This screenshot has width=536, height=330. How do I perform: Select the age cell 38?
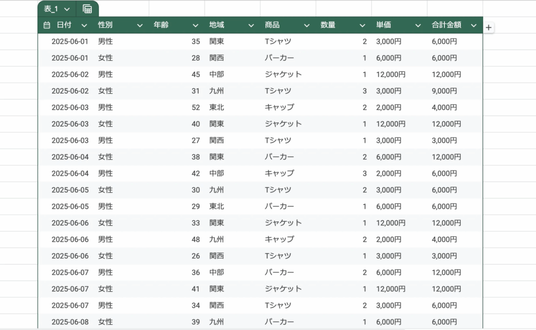[x=196, y=157]
